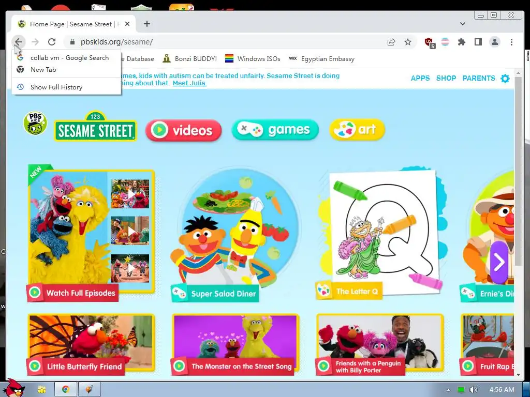The width and height of the screenshot is (530, 397).
Task: Open Chrome's three-dot menu
Action: [x=511, y=42]
